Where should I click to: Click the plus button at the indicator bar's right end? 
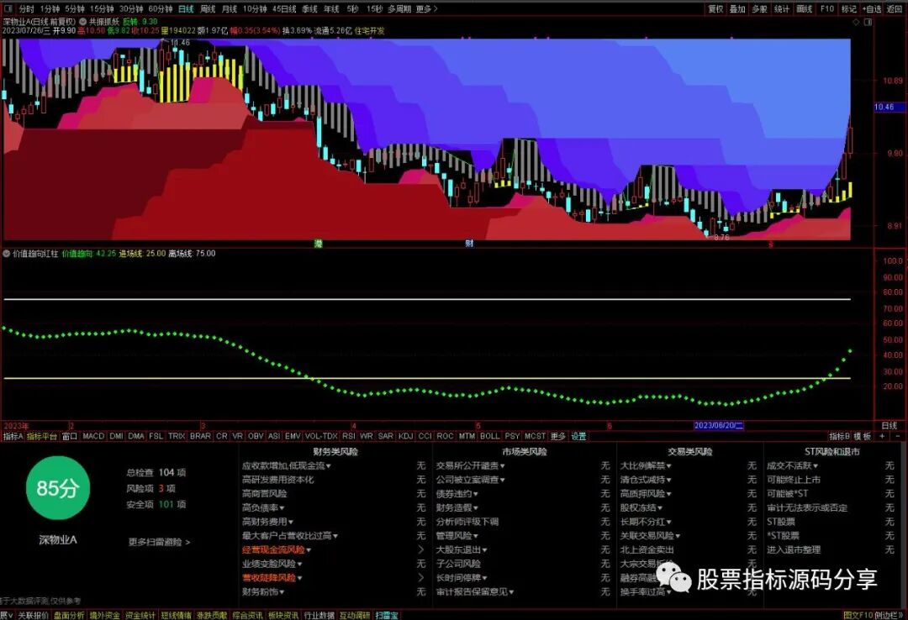[x=883, y=436]
